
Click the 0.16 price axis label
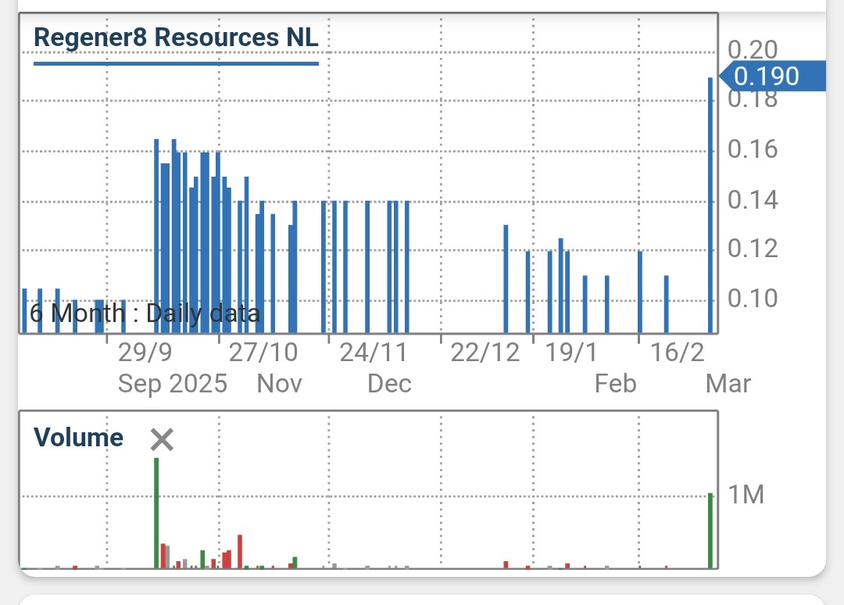tap(753, 149)
